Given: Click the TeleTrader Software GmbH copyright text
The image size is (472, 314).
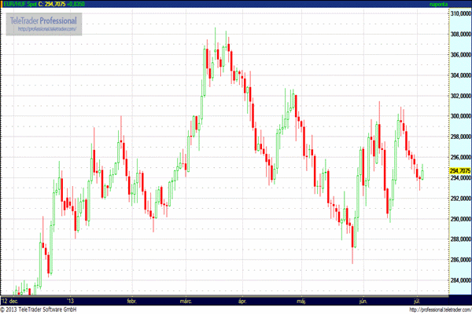Looking at the screenshot, I should pyautogui.click(x=49, y=309).
